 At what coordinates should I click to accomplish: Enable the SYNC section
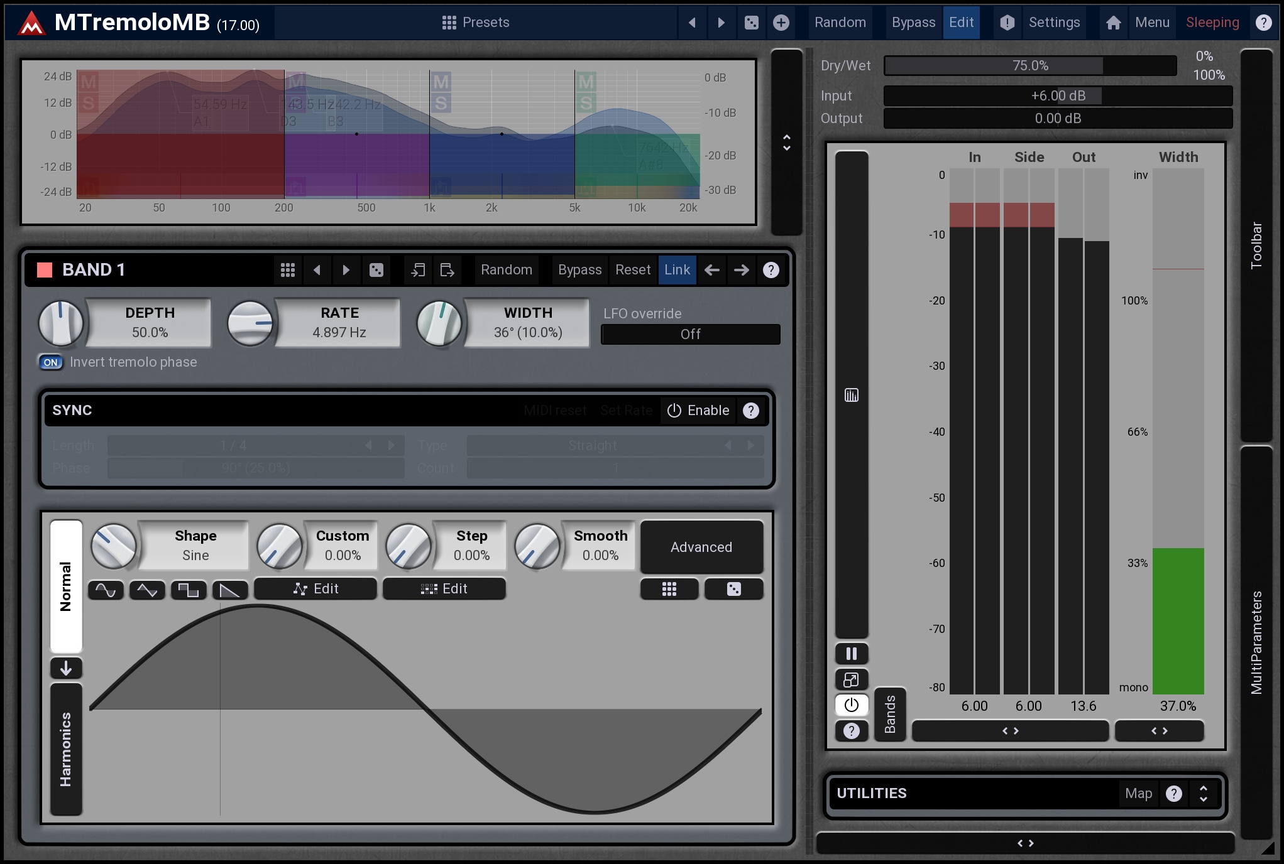coord(698,411)
